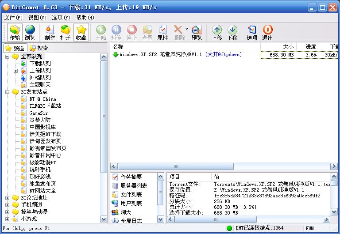Select 下载队列 in the tree
The width and height of the screenshot is (340, 234).
[x=40, y=64]
